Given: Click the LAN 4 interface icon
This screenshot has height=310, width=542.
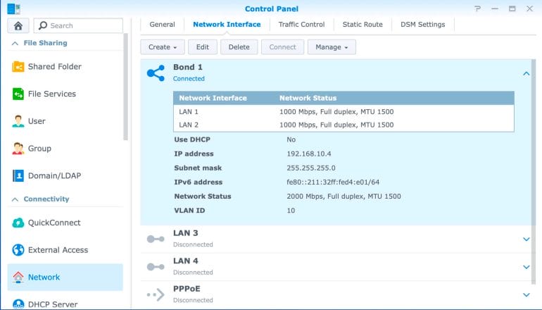Looking at the screenshot, I should click(x=156, y=267).
